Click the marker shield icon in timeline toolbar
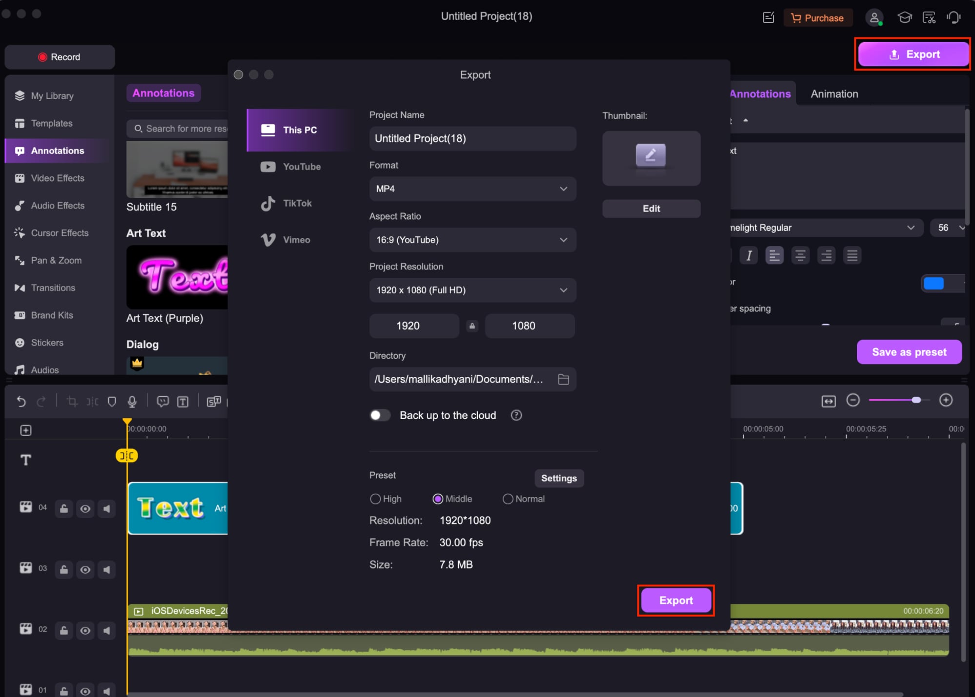 tap(112, 401)
